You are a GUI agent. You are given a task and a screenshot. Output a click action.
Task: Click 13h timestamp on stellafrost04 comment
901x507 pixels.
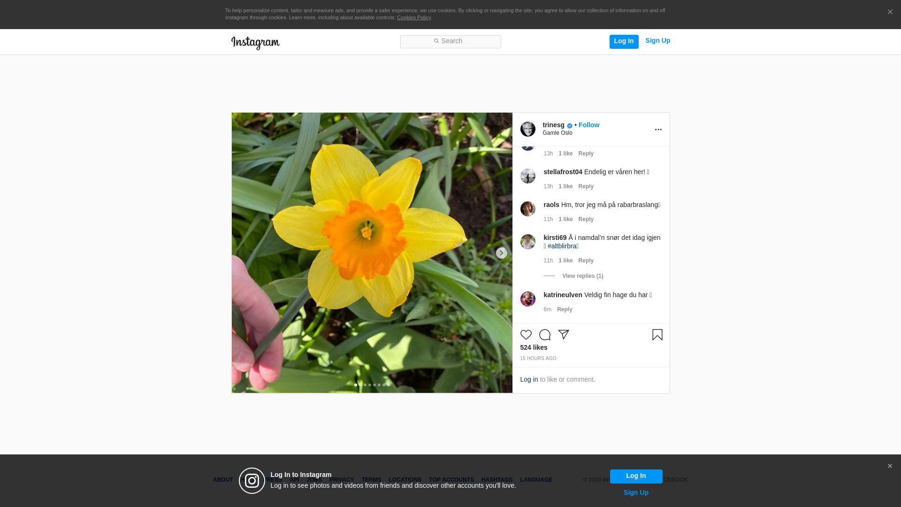coord(548,186)
